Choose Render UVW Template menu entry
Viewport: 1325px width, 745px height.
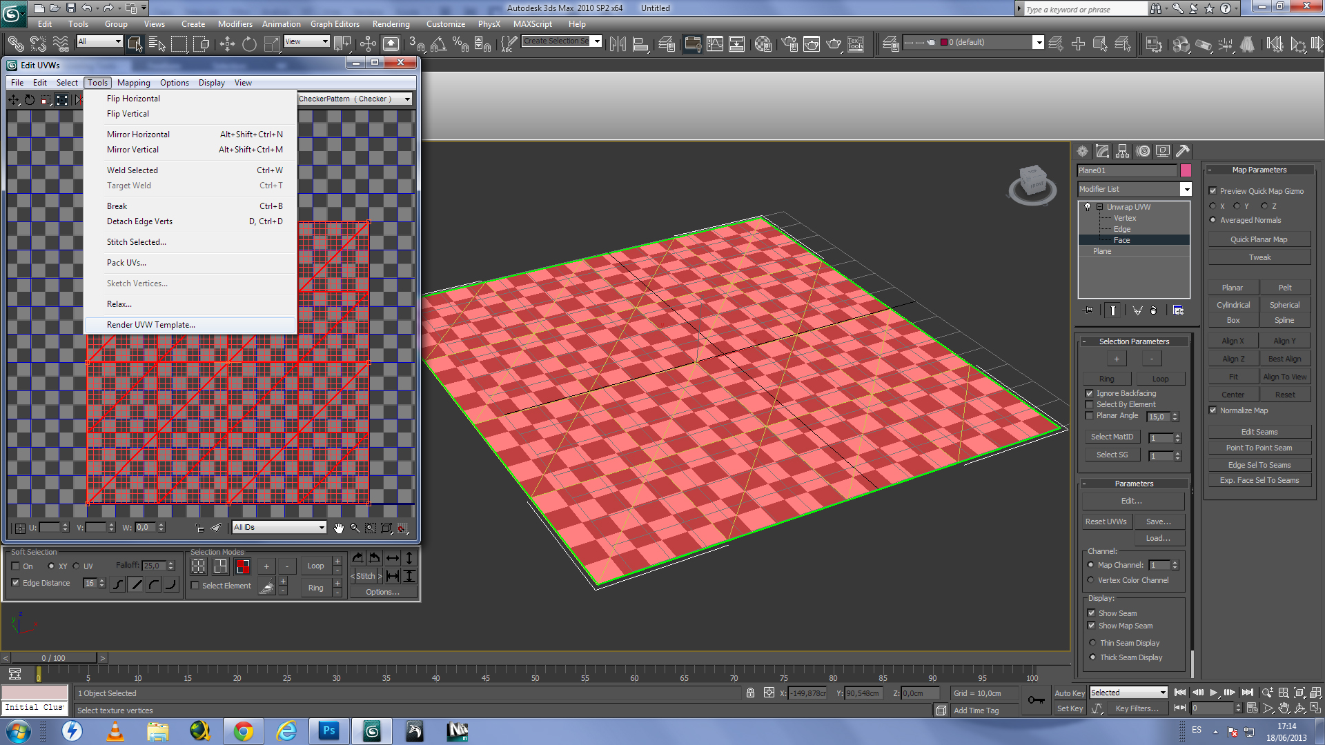150,325
